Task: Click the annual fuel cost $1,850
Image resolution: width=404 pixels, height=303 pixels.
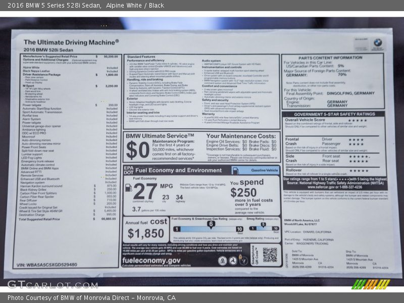Action: pyautogui.click(x=145, y=233)
